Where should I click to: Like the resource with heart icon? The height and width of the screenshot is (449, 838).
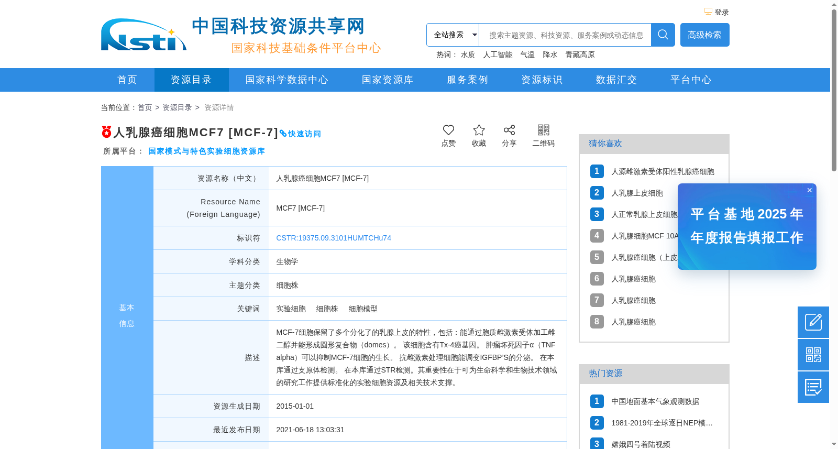(x=448, y=130)
